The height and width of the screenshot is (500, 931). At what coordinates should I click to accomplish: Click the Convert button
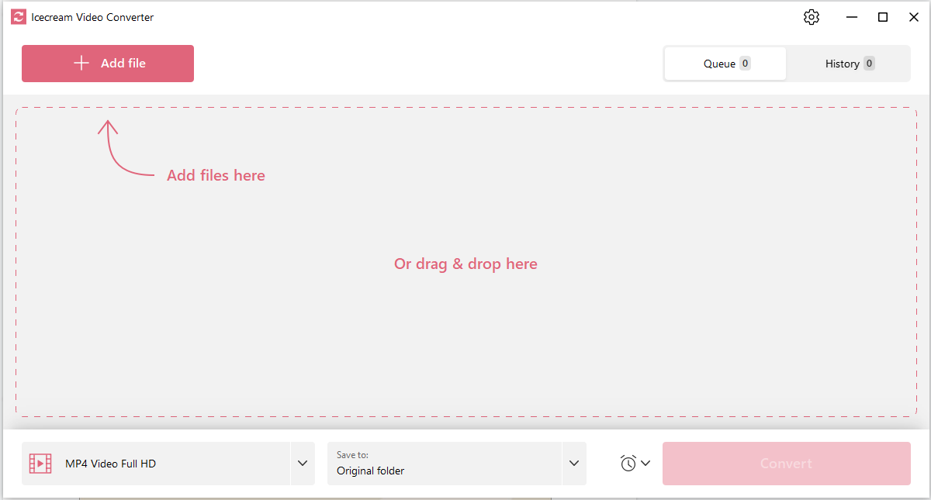[x=786, y=464]
